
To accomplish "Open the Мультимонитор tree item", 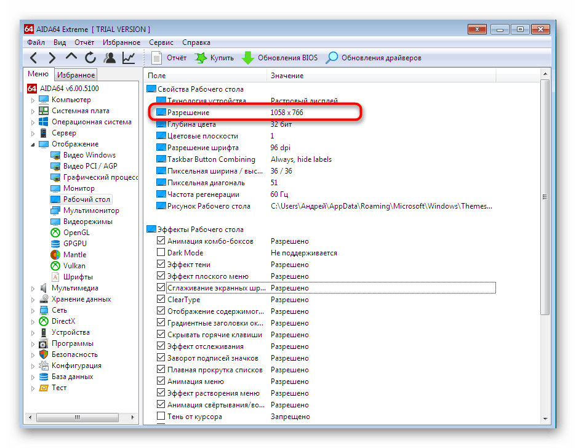I will pyautogui.click(x=84, y=210).
